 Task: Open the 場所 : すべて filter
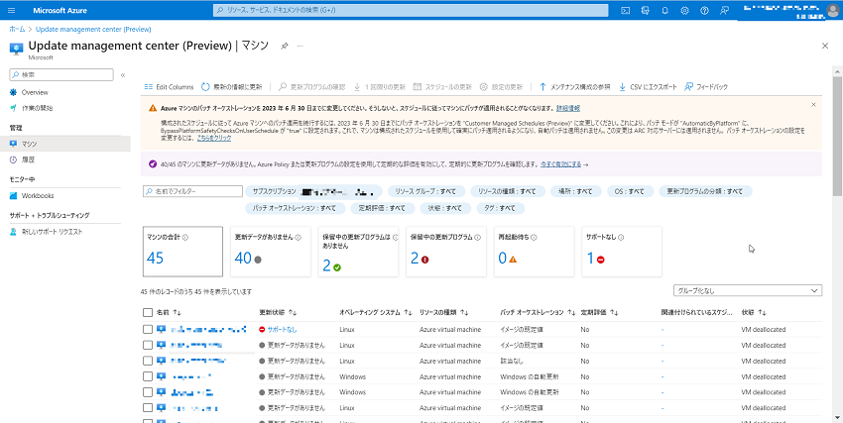(x=577, y=191)
